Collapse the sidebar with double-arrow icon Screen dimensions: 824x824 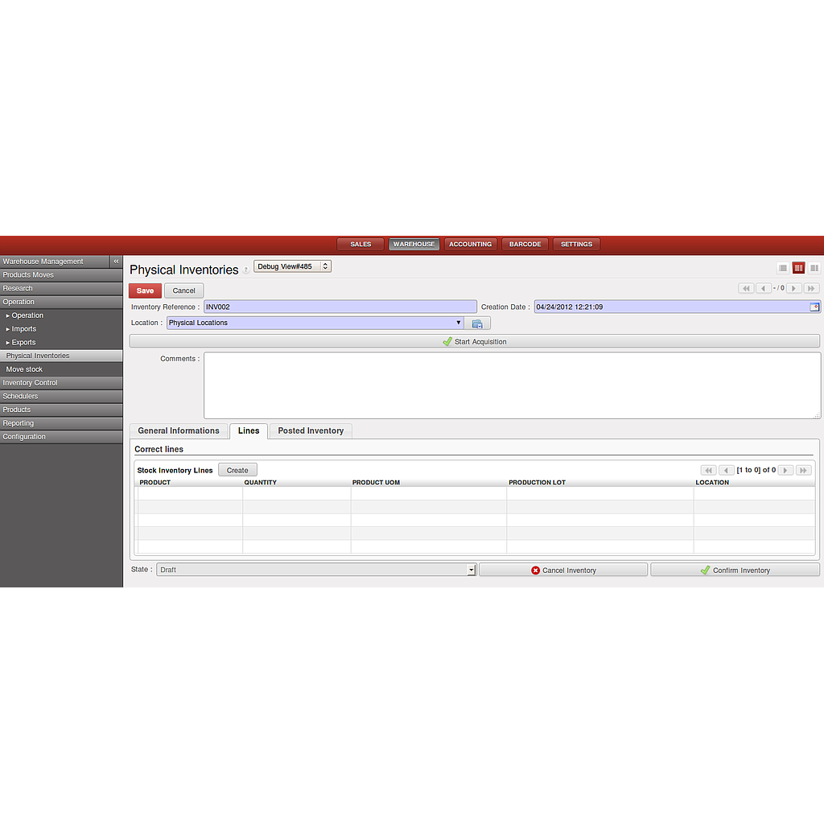[116, 262]
